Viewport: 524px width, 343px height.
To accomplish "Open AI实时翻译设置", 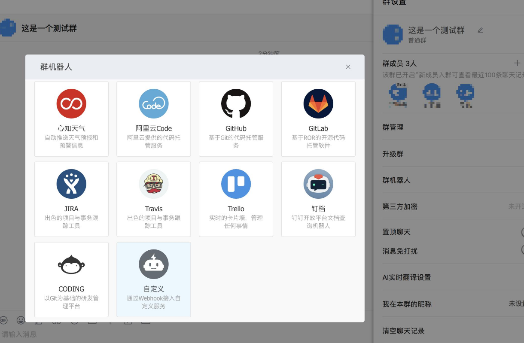I will (406, 278).
